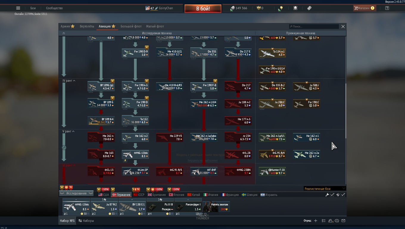Select the F-84F aircraft card
Image resolution: width=405 pixels, height=229 pixels.
pos(204,171)
